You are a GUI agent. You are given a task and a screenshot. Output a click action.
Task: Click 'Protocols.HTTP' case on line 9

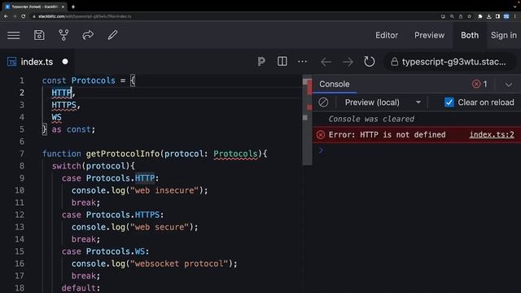click(120, 178)
